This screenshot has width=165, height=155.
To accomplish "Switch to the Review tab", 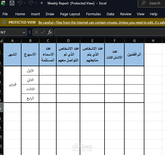I will (x=126, y=14).
